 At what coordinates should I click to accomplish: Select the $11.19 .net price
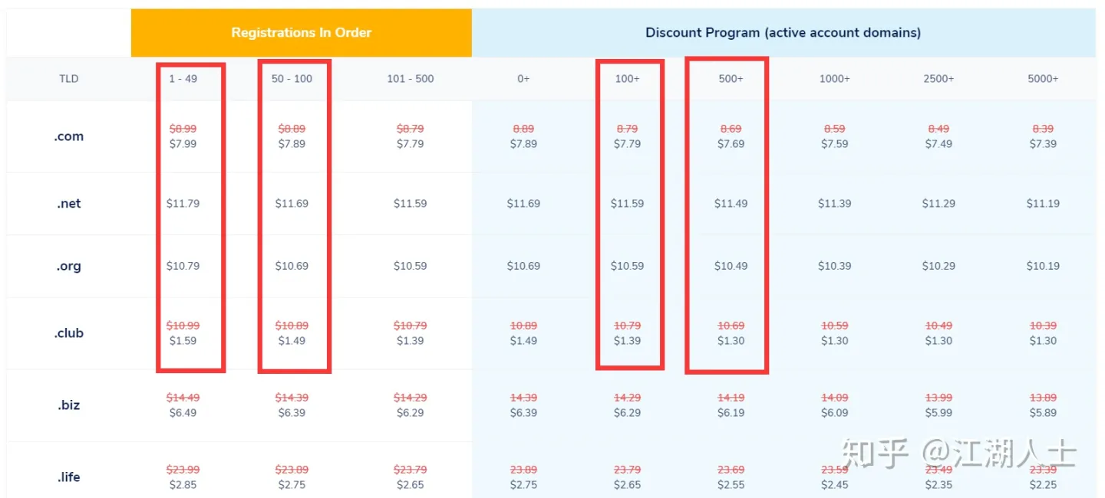[x=1043, y=204]
